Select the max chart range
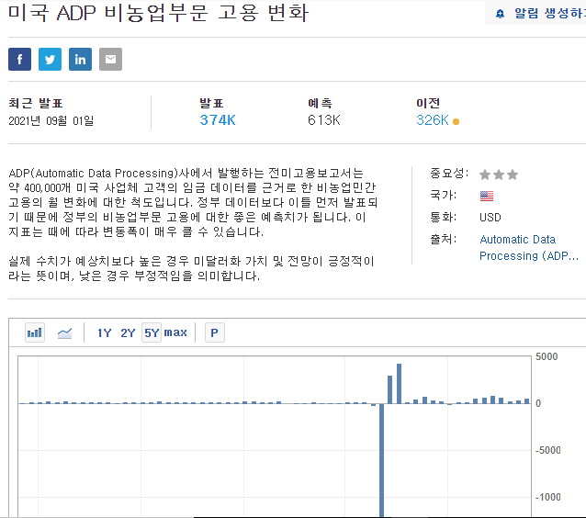 175,332
